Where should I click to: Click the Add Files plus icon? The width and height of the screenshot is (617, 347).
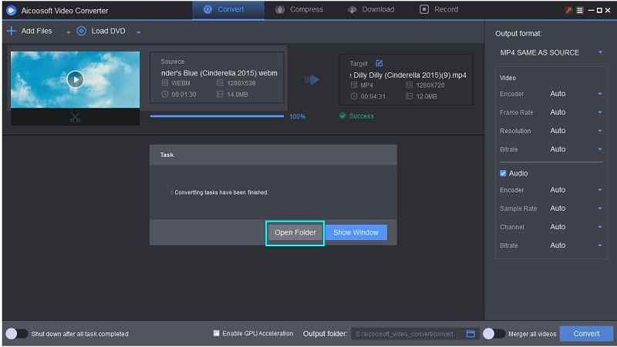tap(11, 32)
